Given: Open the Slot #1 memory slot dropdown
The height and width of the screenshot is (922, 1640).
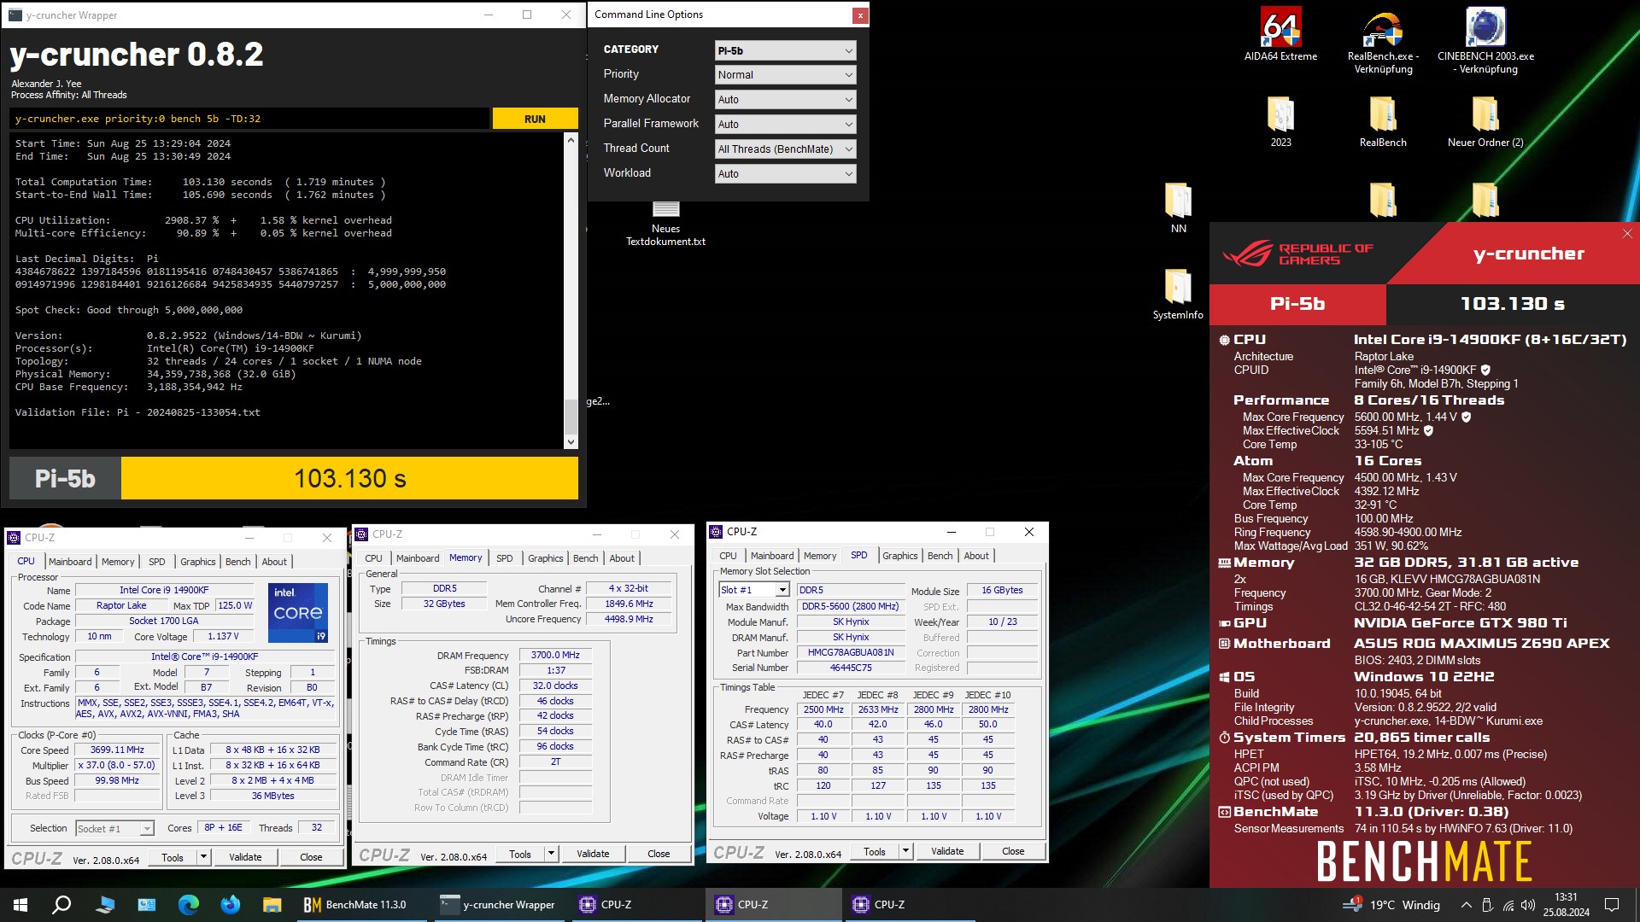Looking at the screenshot, I should coord(754,590).
